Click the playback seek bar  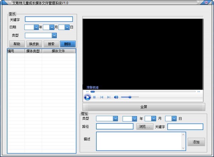(x=143, y=91)
